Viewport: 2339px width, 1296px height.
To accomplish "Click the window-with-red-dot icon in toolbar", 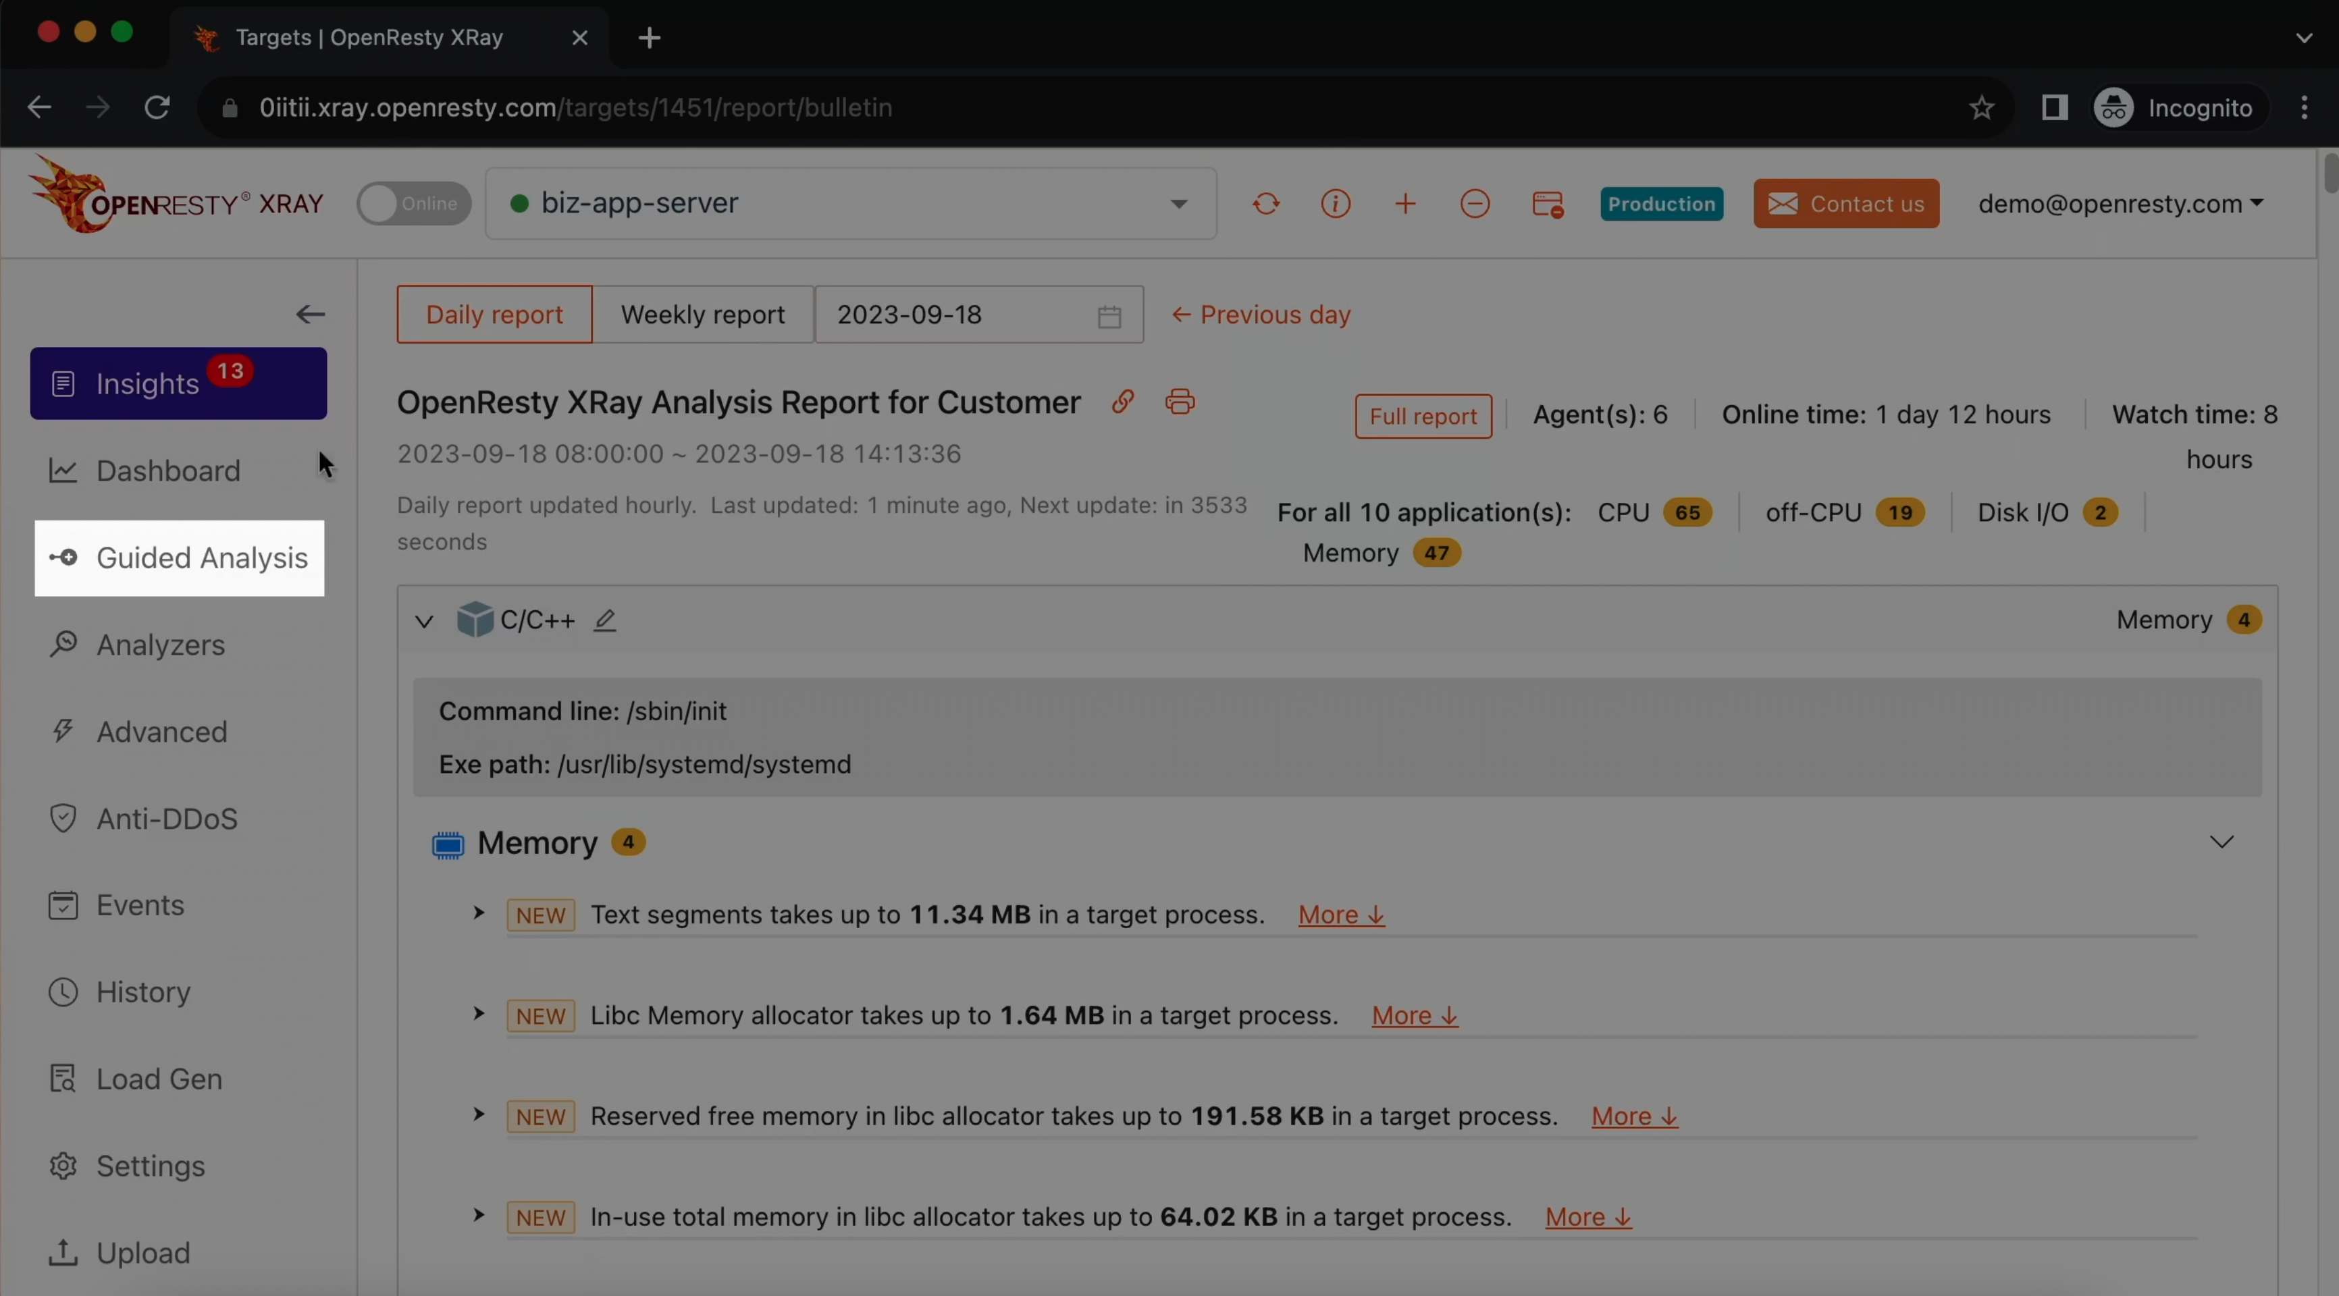I will point(1547,205).
